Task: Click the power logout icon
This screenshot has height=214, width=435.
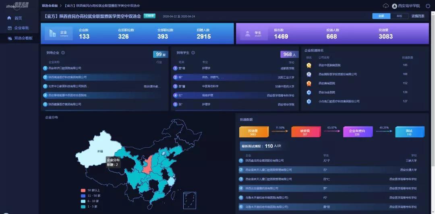Action: [x=428, y=6]
